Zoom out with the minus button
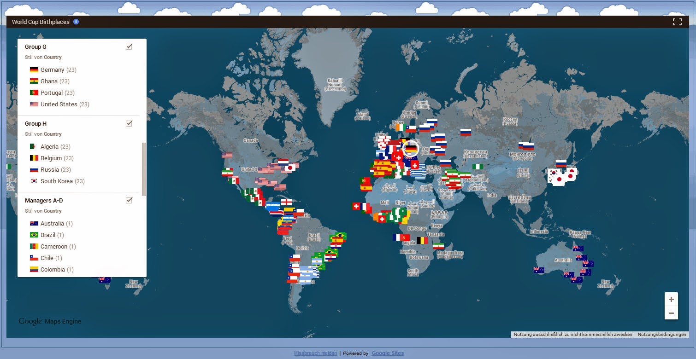This screenshot has width=696, height=359. point(671,313)
